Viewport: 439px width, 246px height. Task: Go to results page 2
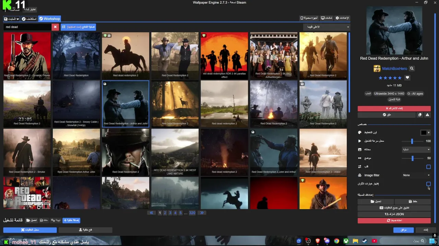tap(165, 213)
